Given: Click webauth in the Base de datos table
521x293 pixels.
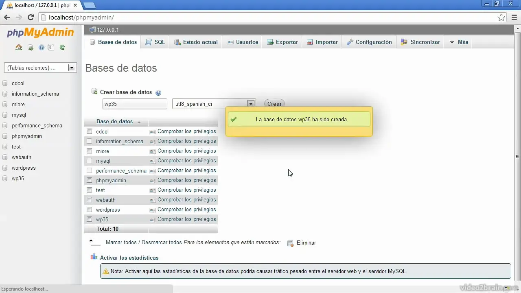Looking at the screenshot, I should click(x=106, y=200).
